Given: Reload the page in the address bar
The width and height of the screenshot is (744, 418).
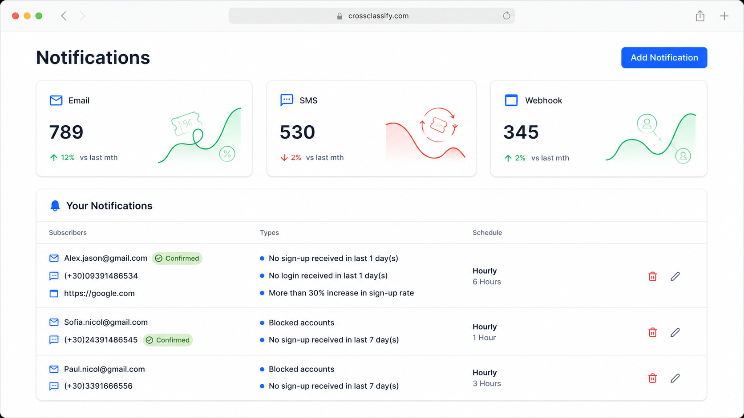Looking at the screenshot, I should (x=506, y=16).
